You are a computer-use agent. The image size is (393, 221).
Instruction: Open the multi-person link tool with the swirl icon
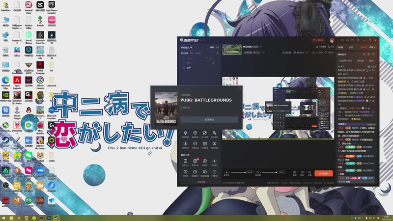coord(204,133)
